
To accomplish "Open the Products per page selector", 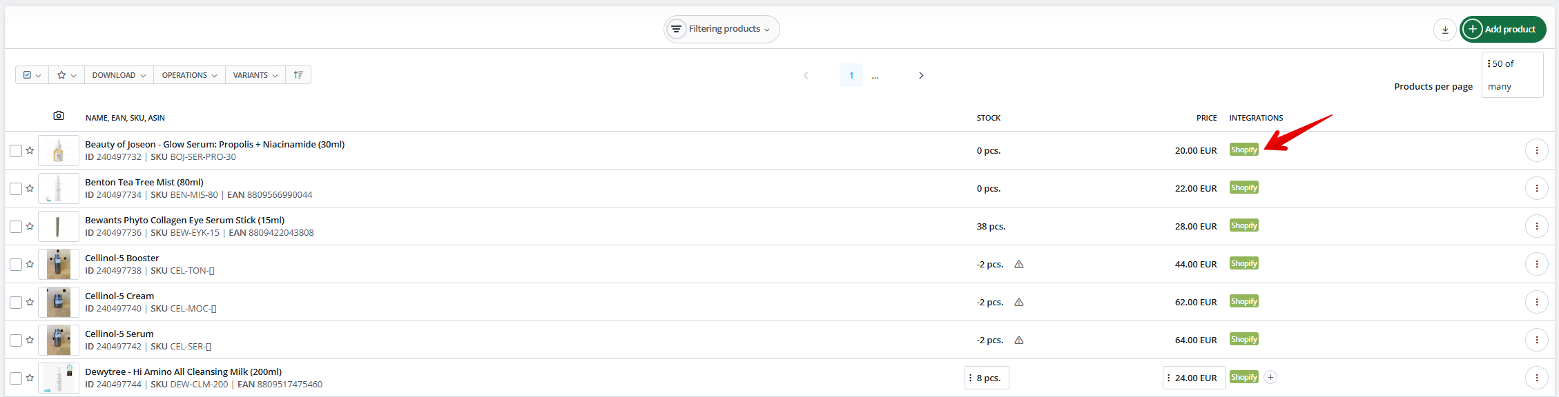I will click(x=1511, y=74).
